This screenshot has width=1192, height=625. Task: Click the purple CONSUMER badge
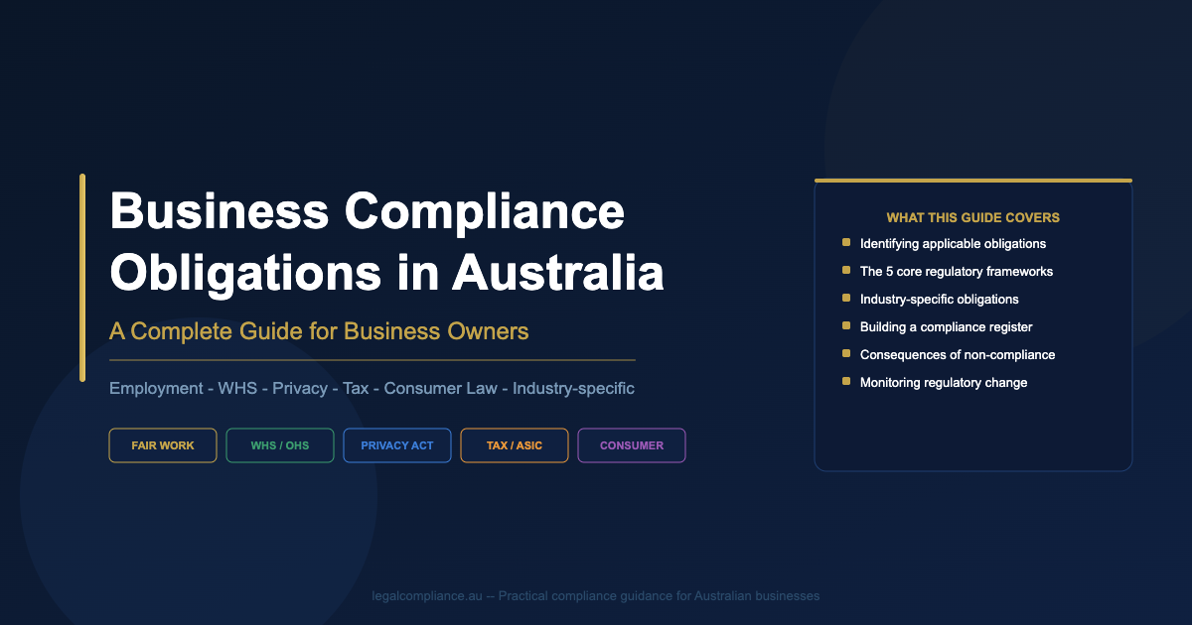(632, 445)
